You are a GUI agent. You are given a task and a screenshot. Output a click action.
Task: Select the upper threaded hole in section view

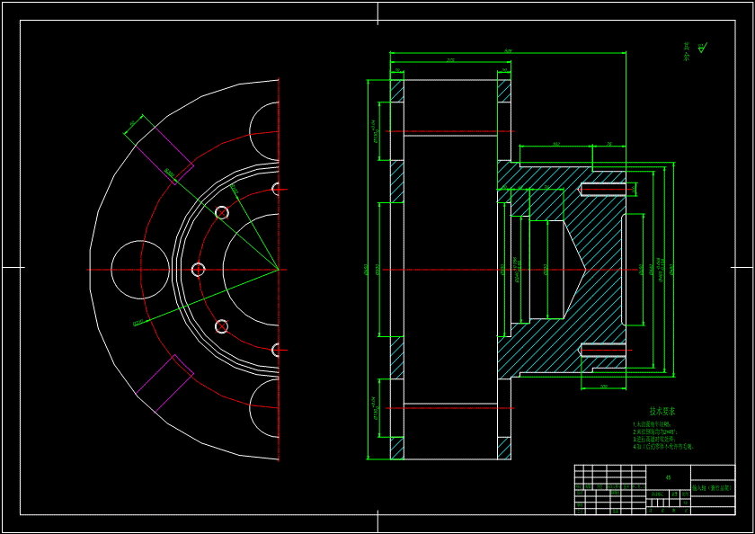603,190
